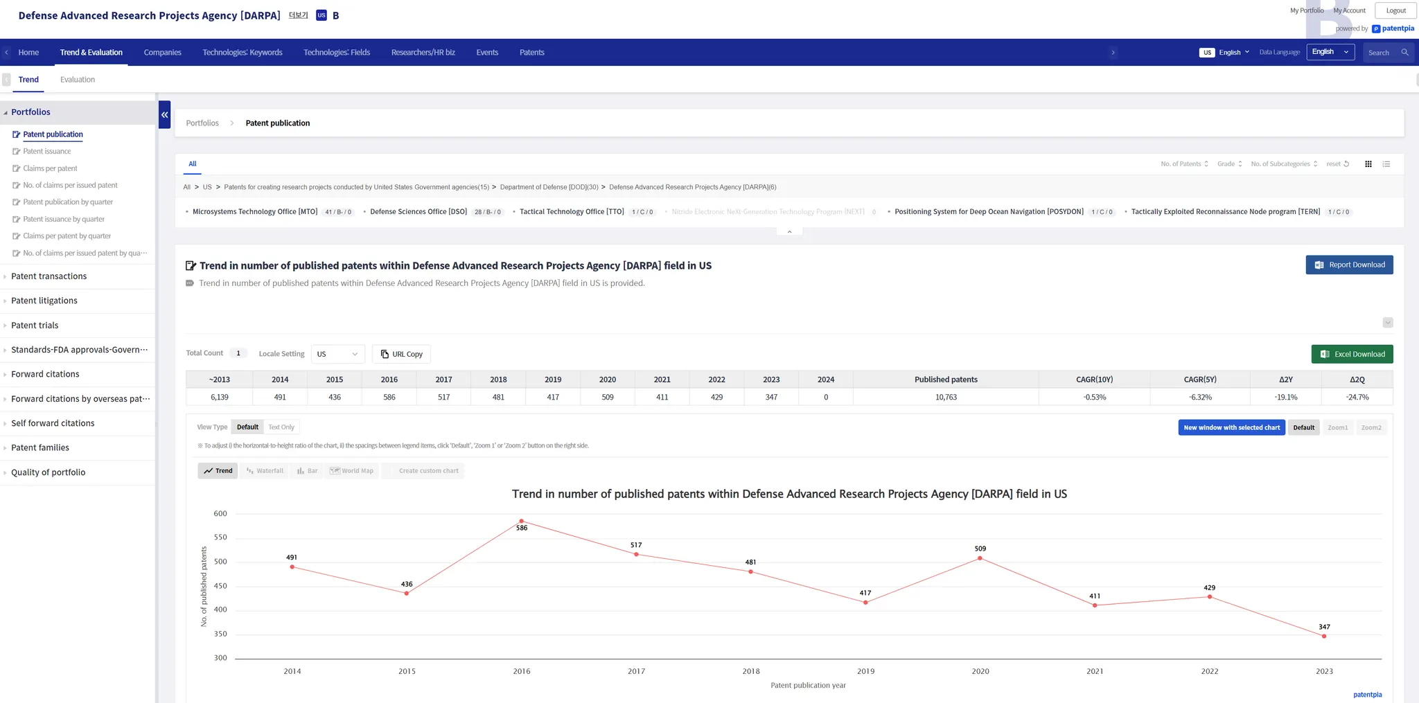Click the search magnifier icon
Screen dimensions: 1419x703
1404,53
